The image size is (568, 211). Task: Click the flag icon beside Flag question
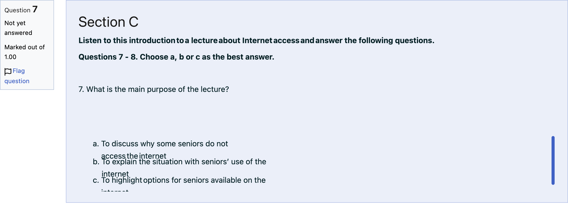pos(8,72)
